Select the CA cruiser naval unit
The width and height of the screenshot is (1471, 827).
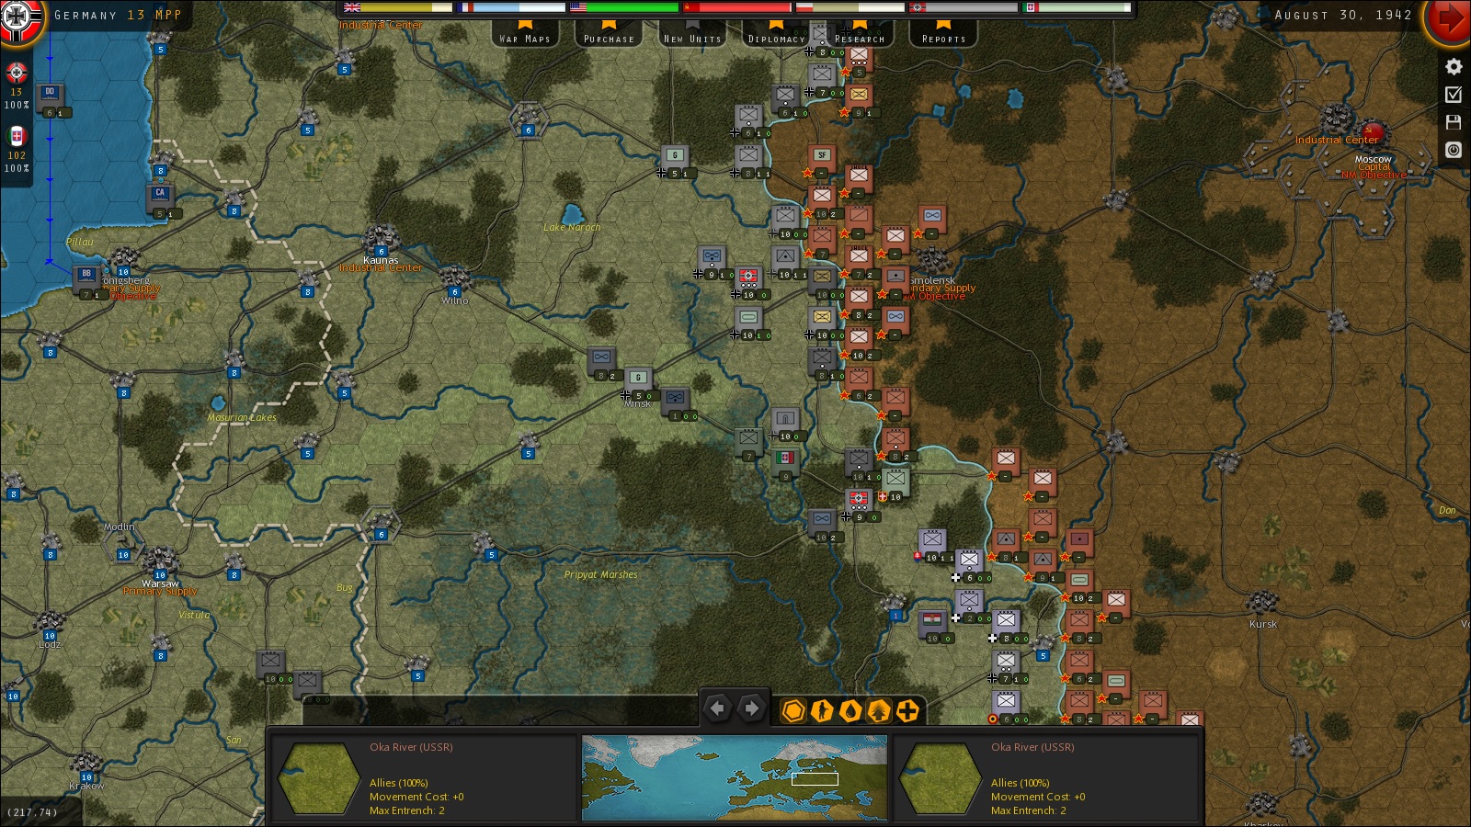point(160,196)
